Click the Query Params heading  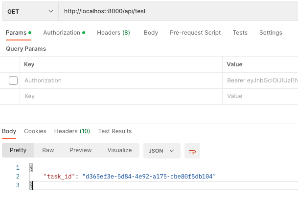(26, 49)
